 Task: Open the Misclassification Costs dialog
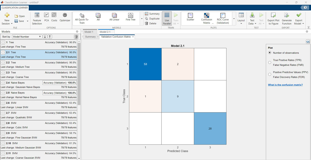(x=54, y=17)
